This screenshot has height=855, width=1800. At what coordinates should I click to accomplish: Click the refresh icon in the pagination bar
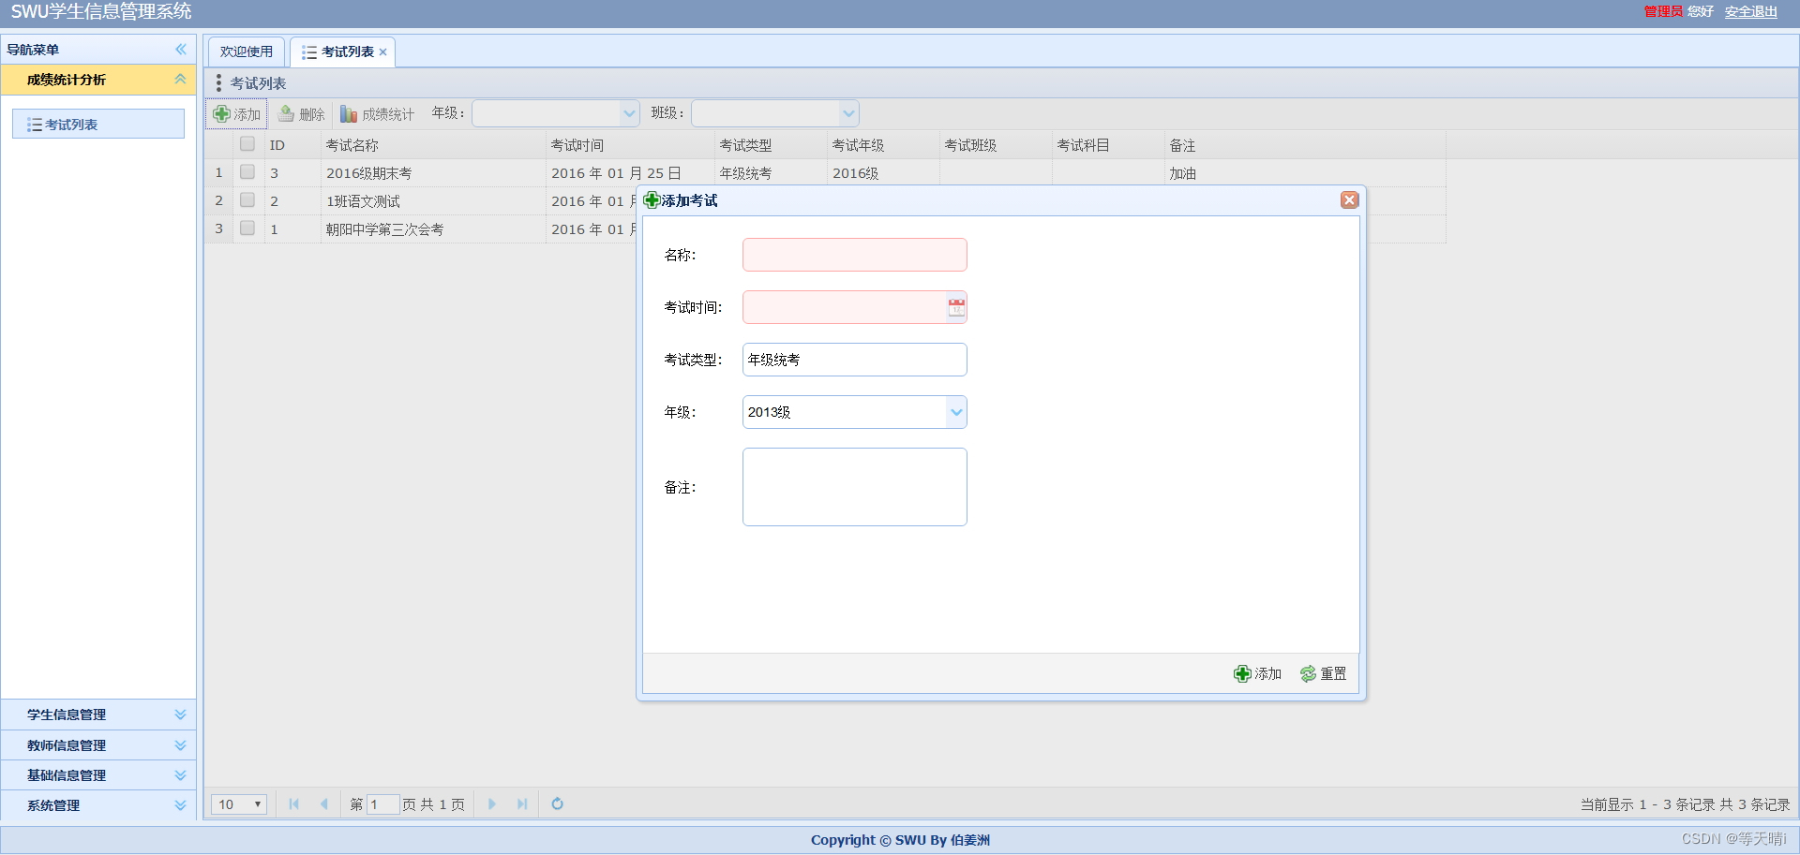[558, 803]
